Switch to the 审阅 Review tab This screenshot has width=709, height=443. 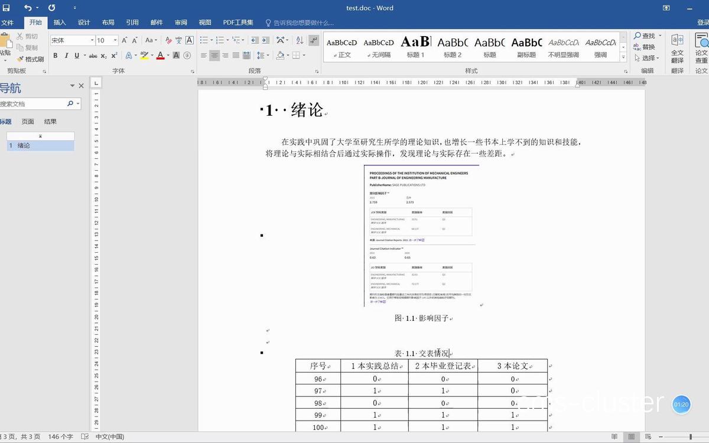click(181, 22)
